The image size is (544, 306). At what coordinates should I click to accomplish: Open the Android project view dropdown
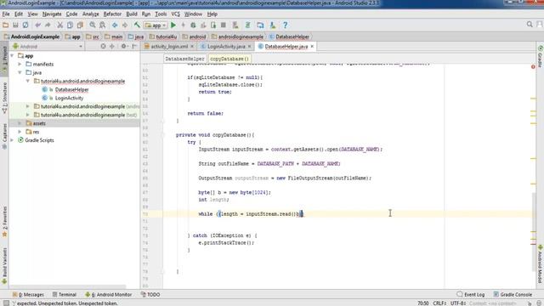pos(48,47)
